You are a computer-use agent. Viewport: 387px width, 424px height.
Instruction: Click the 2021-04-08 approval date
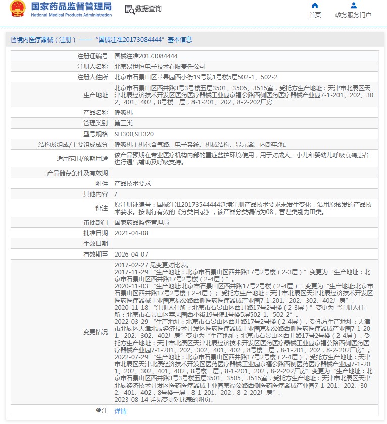click(131, 233)
